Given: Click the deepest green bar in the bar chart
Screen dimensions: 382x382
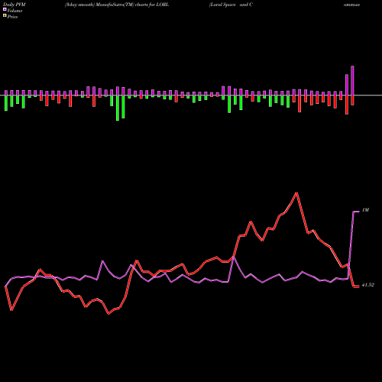Looking at the screenshot, I should pos(118,108).
